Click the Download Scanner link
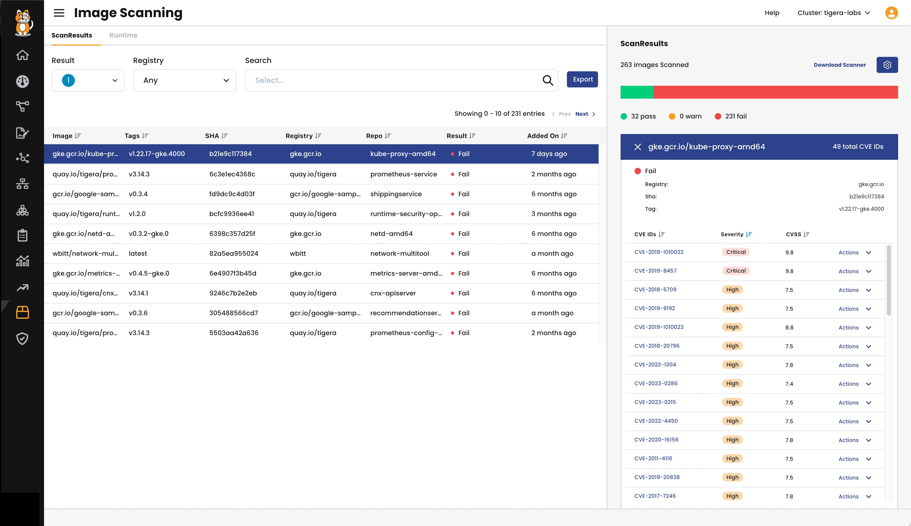 [839, 65]
